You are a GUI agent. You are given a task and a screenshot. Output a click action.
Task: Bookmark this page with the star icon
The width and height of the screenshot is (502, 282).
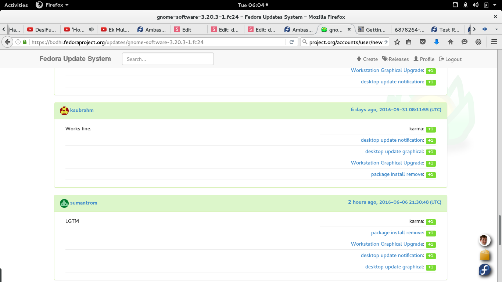397,42
